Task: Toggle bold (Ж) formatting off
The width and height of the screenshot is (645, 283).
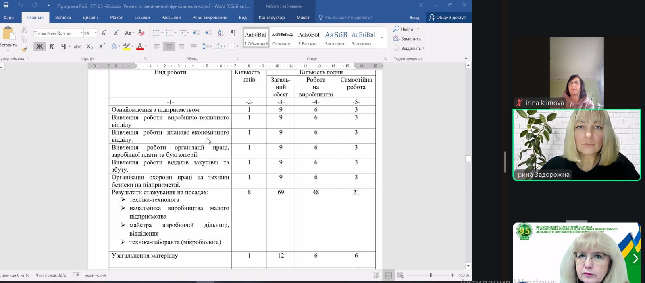Action: pyautogui.click(x=40, y=47)
